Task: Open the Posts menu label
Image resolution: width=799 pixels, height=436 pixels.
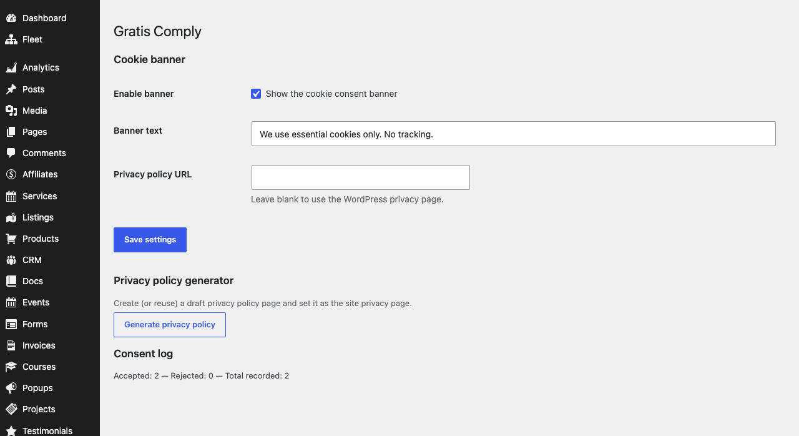Action: click(34, 89)
